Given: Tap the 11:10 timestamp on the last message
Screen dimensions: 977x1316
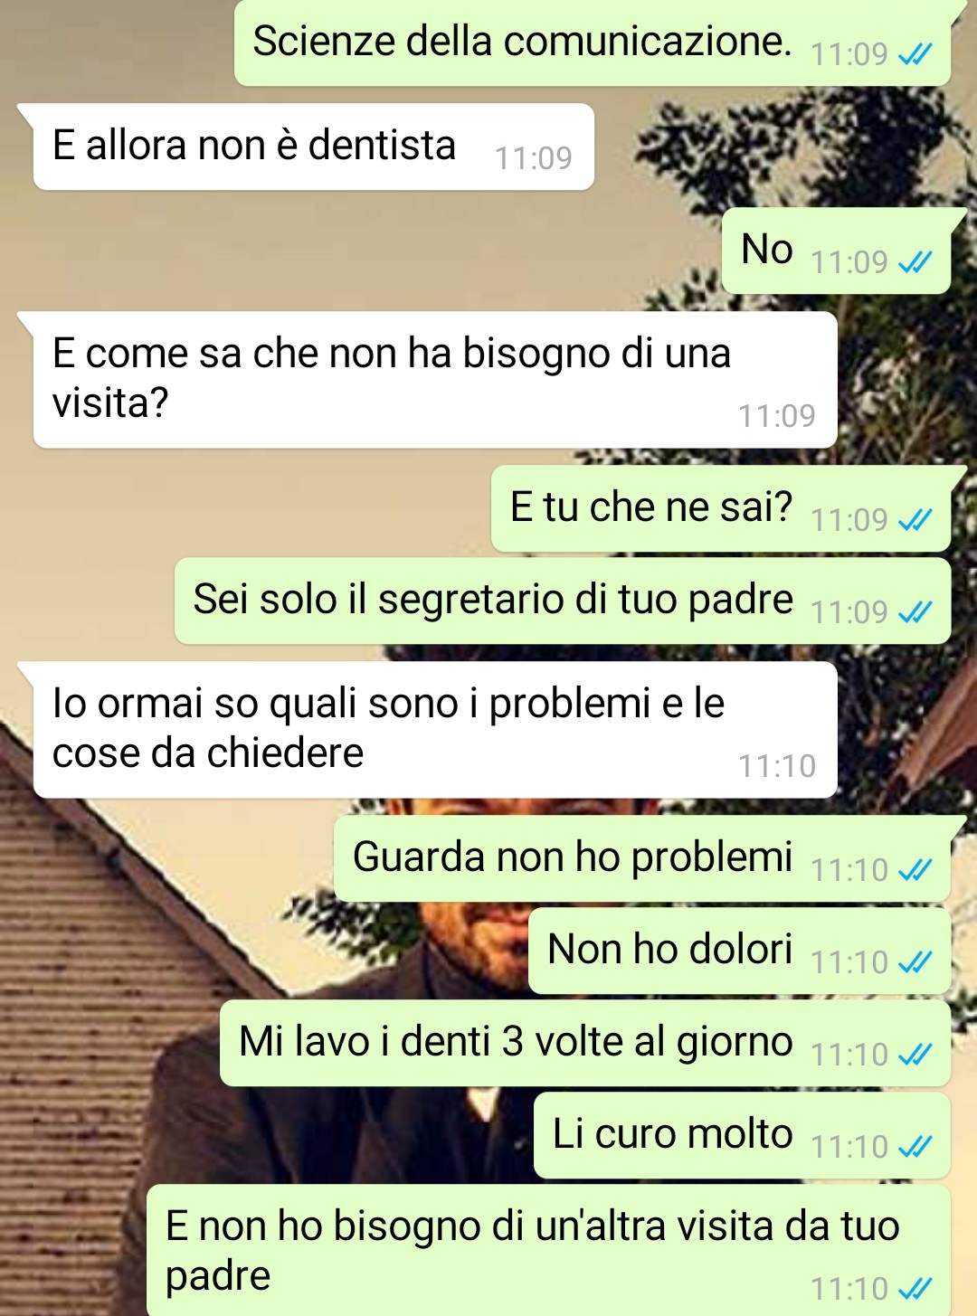Looking at the screenshot, I should point(849,1290).
